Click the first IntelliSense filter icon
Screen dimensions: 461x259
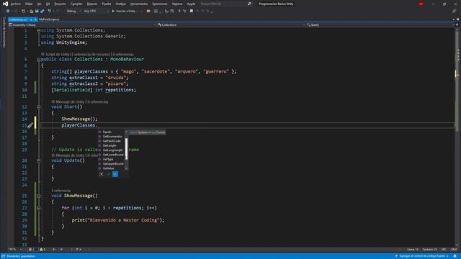click(102, 174)
